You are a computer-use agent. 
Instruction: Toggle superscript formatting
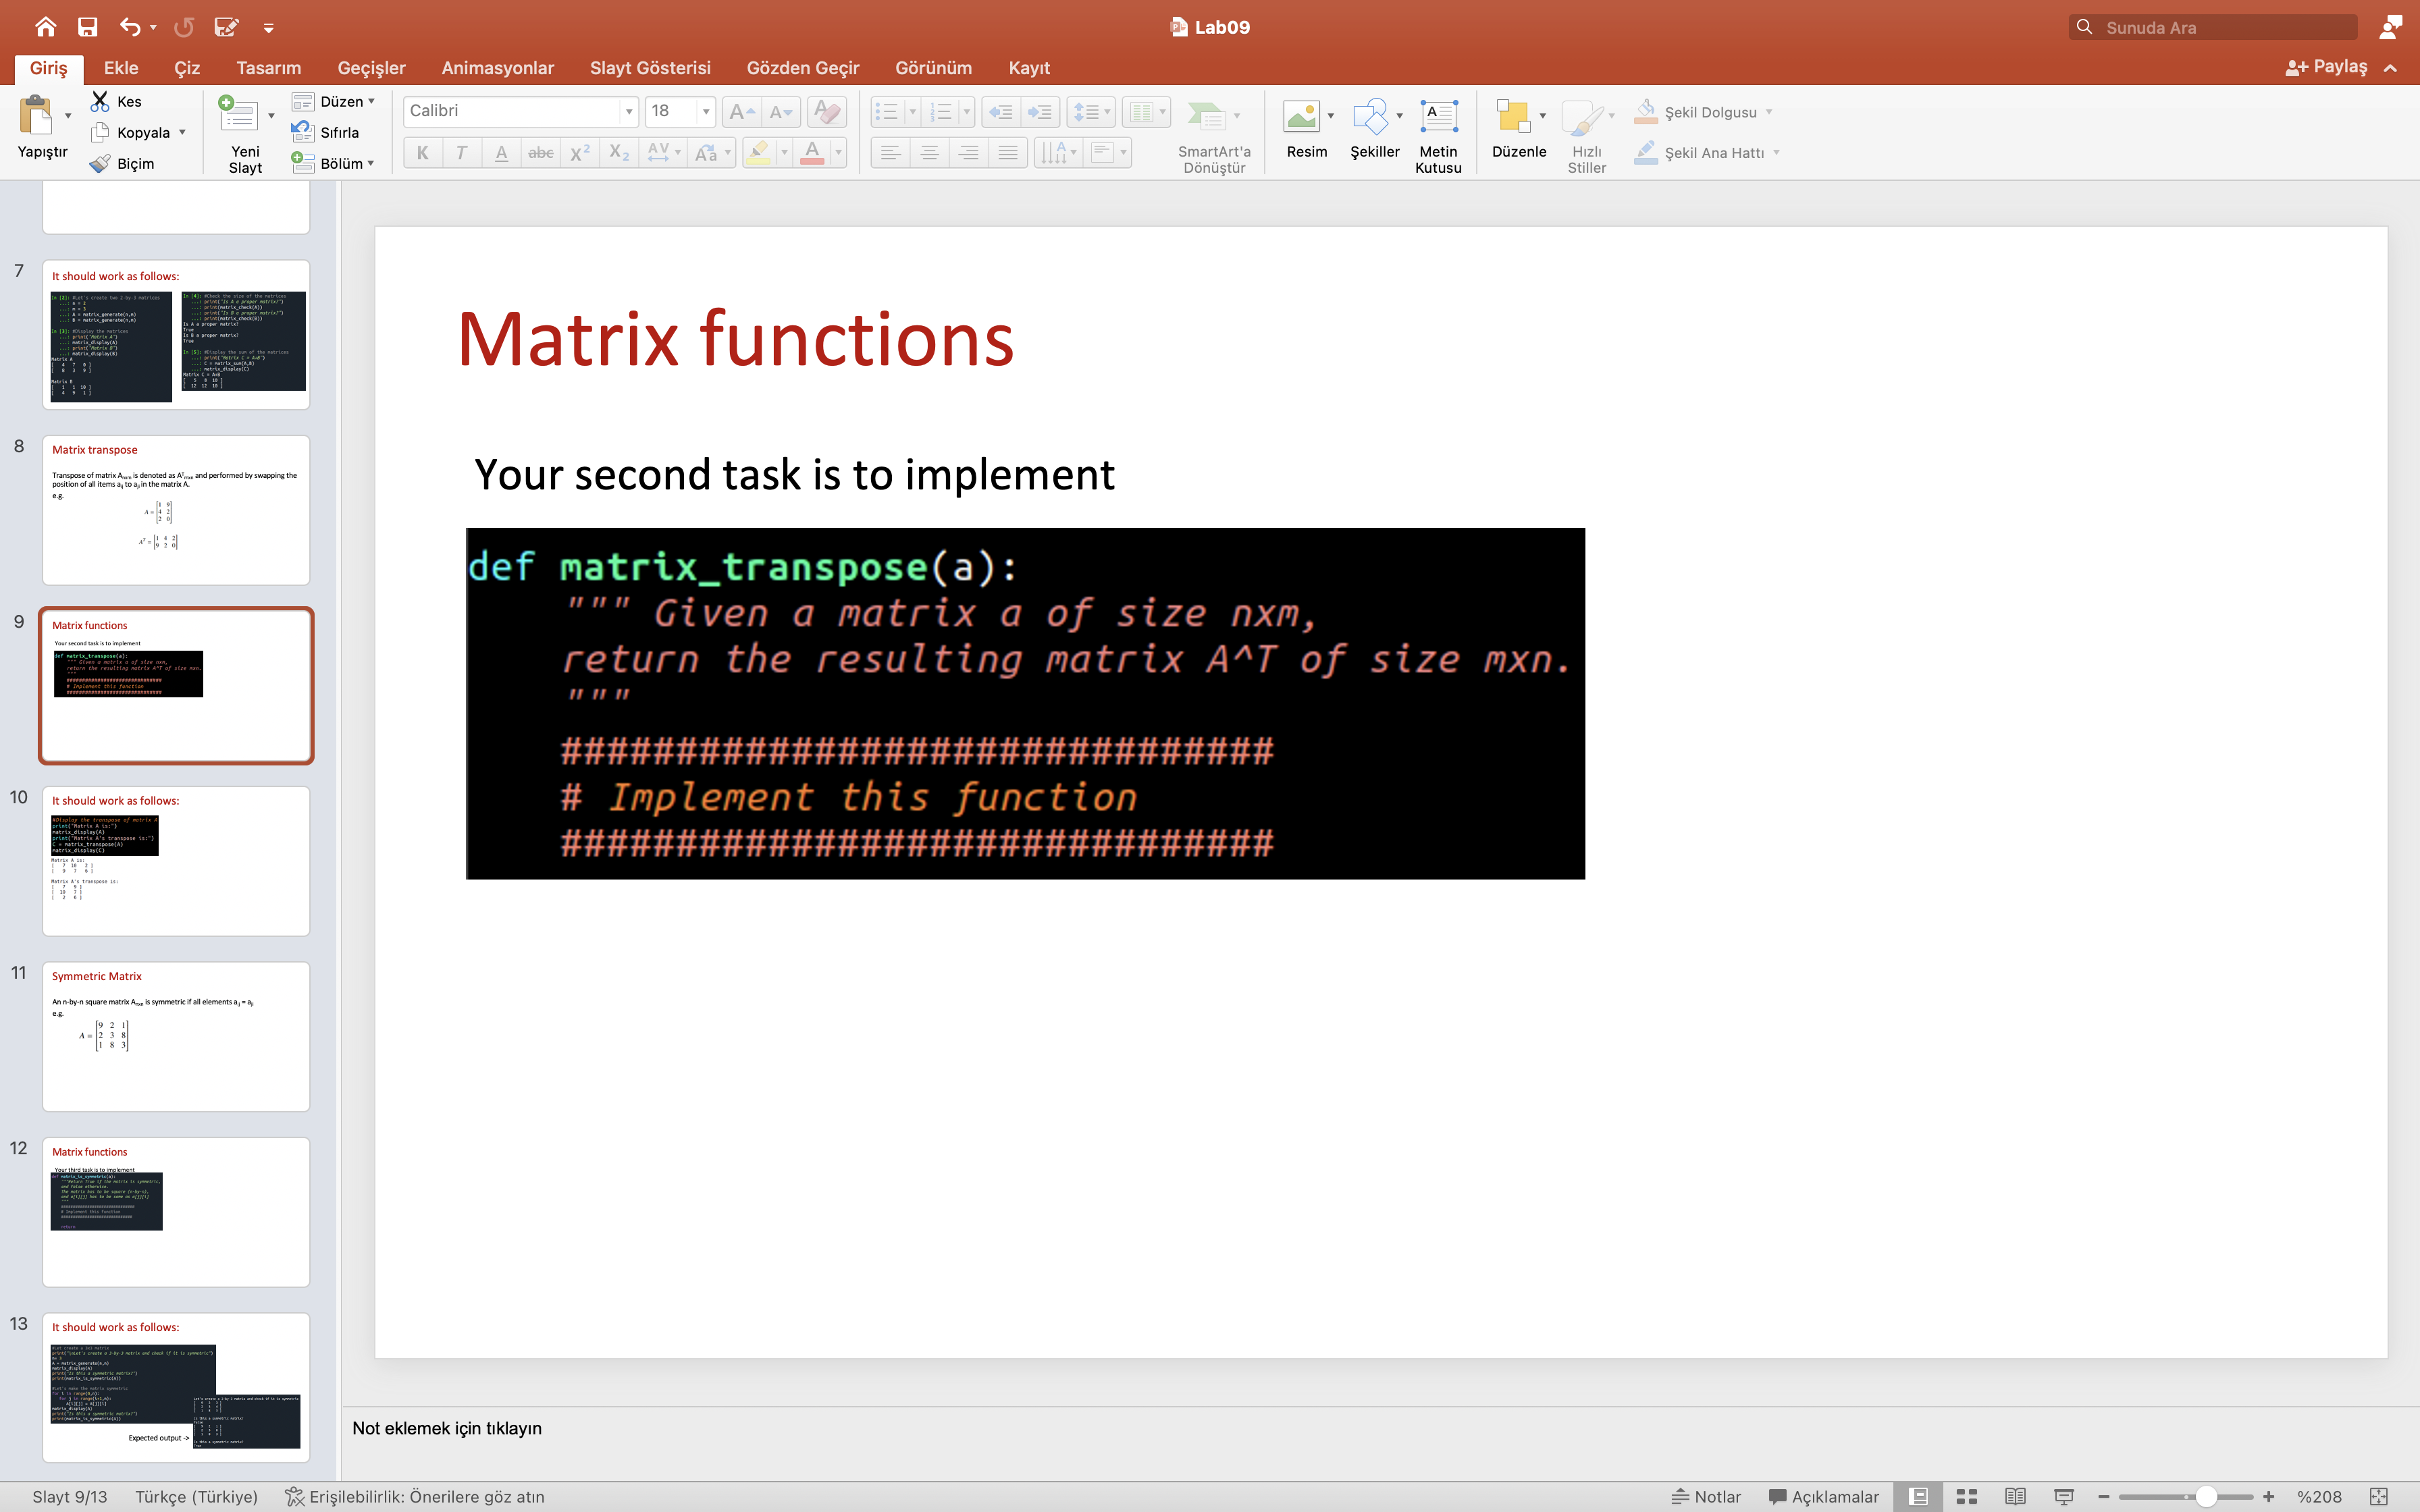click(x=579, y=152)
